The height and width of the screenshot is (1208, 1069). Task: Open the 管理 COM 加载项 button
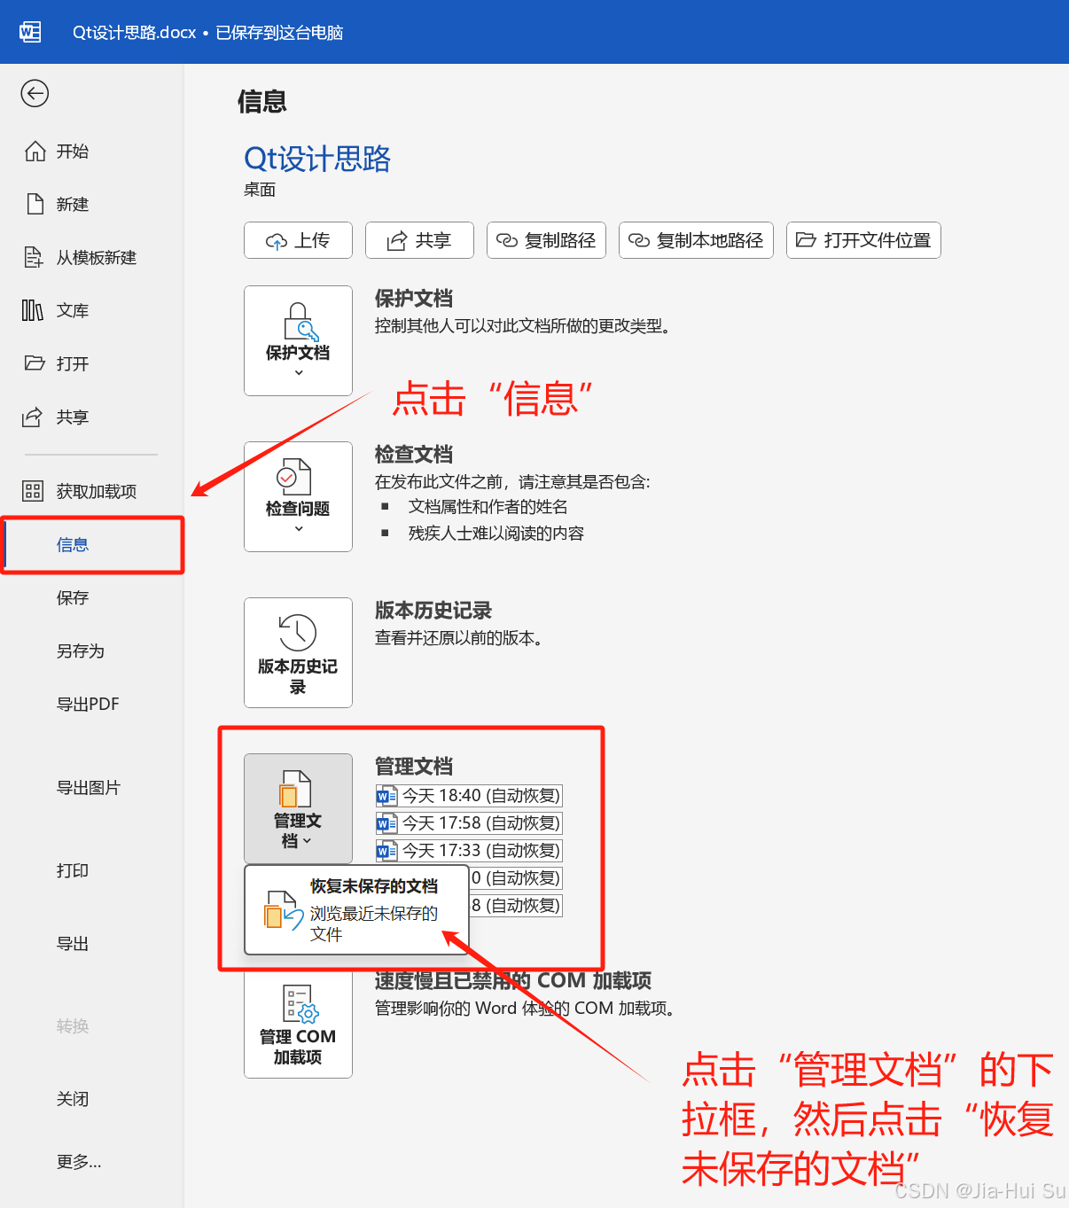point(298,1025)
